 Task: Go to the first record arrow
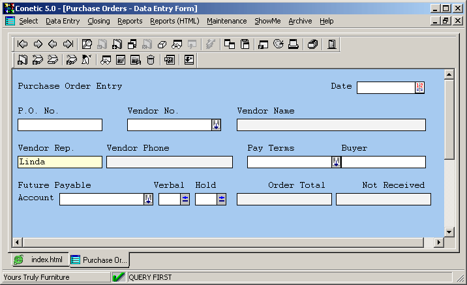[23, 44]
